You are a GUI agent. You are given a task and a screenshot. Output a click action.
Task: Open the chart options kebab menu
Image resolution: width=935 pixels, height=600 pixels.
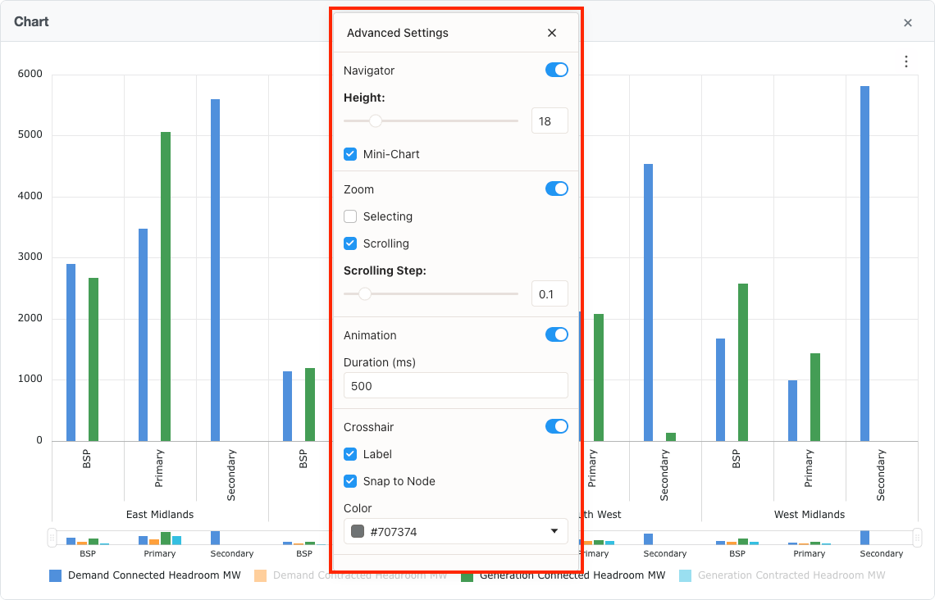click(905, 61)
